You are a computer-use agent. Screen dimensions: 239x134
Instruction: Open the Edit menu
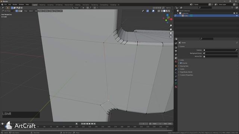[10, 4]
